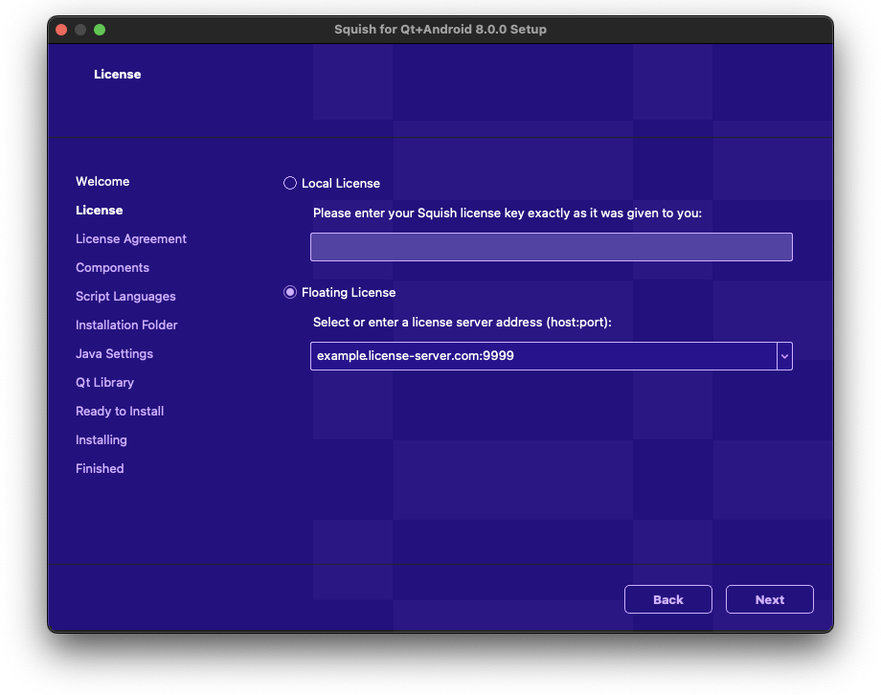
Task: Select the License step in the sidebar
Action: click(x=99, y=210)
